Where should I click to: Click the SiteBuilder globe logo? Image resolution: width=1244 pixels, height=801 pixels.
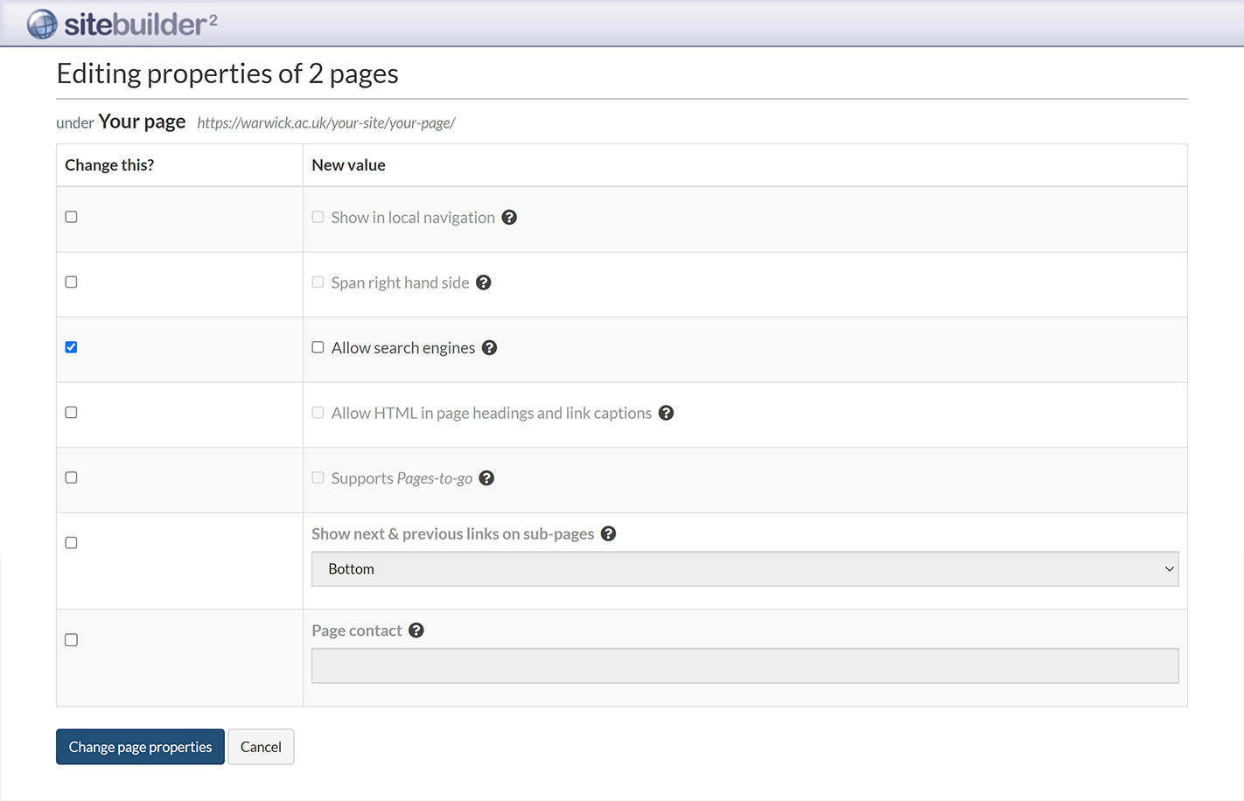click(41, 24)
